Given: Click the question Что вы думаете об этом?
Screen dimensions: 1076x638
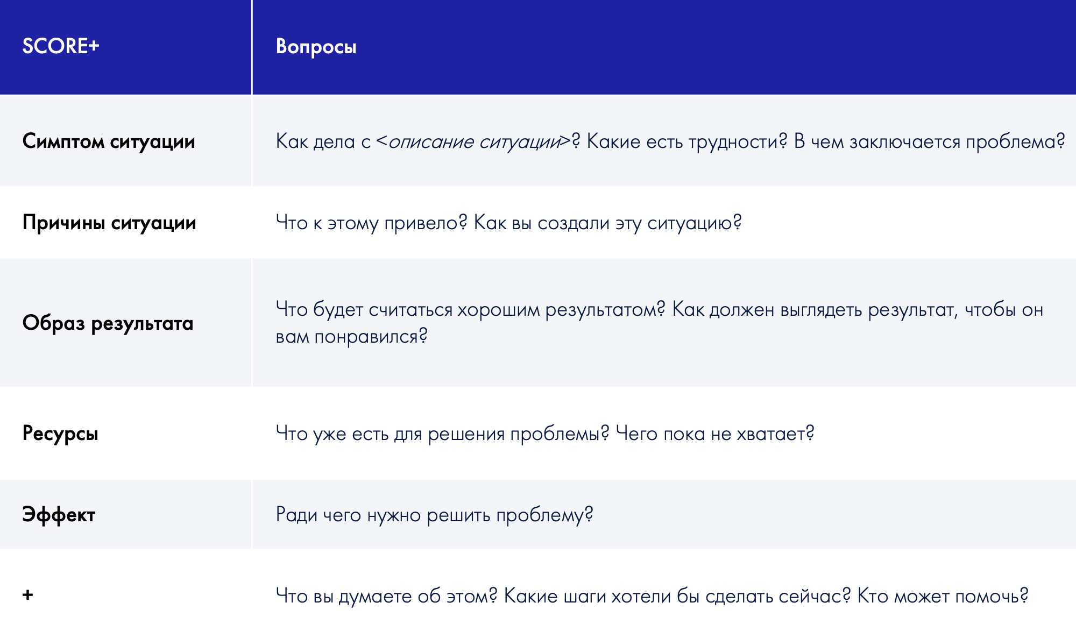Looking at the screenshot, I should [386, 596].
